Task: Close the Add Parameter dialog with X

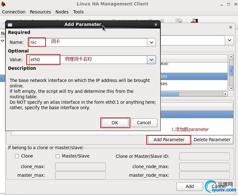Action: 156,25
